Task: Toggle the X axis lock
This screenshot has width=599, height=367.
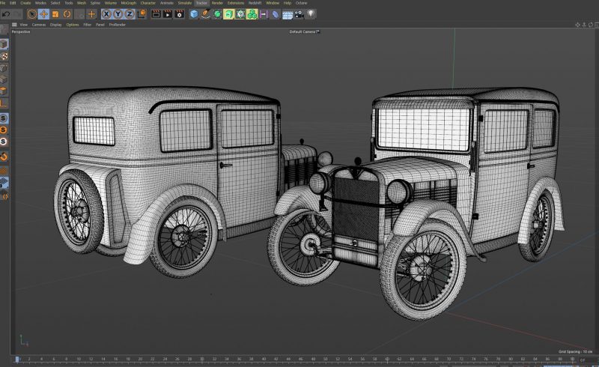Action: pos(106,14)
